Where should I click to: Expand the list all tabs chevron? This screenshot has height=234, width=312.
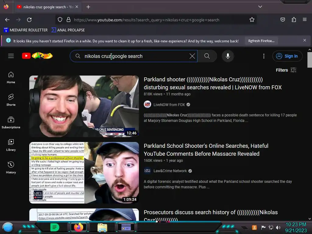[x=260, y=7]
